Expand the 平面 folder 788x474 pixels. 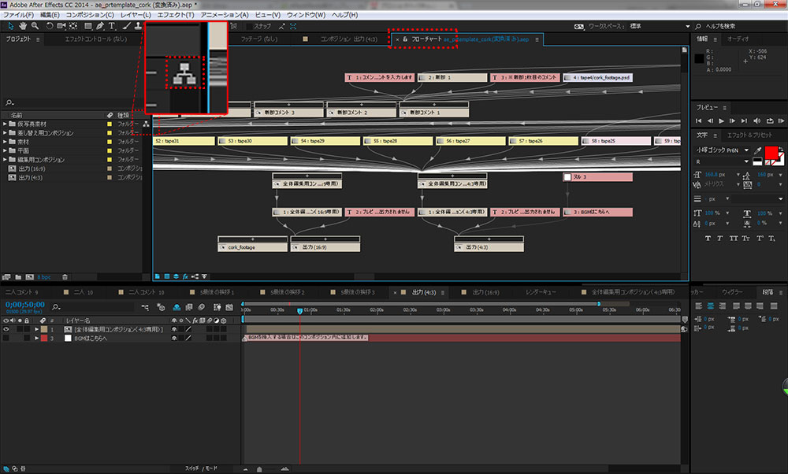5,150
